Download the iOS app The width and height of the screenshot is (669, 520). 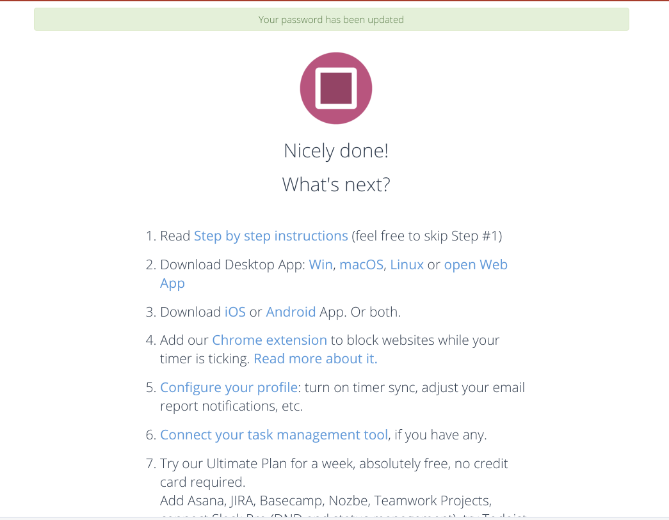tap(234, 311)
